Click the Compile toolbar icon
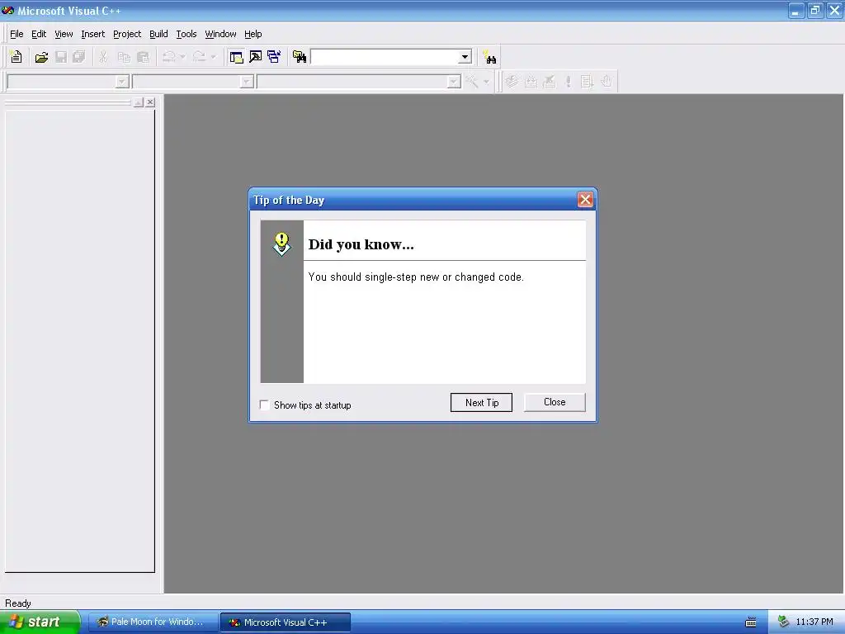Screen dimensions: 845x634 pyautogui.click(x=512, y=82)
